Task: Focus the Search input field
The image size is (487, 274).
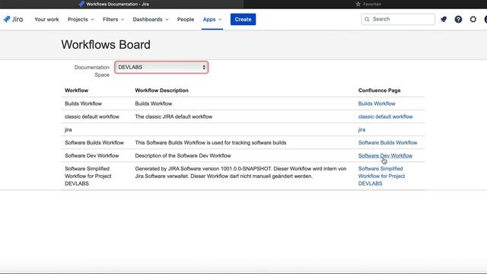Action: coord(398,19)
